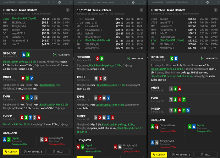The image size is (220, 158).
Task: Select Parabelum911 MP1 row in right window
Action: [x=184, y=30]
